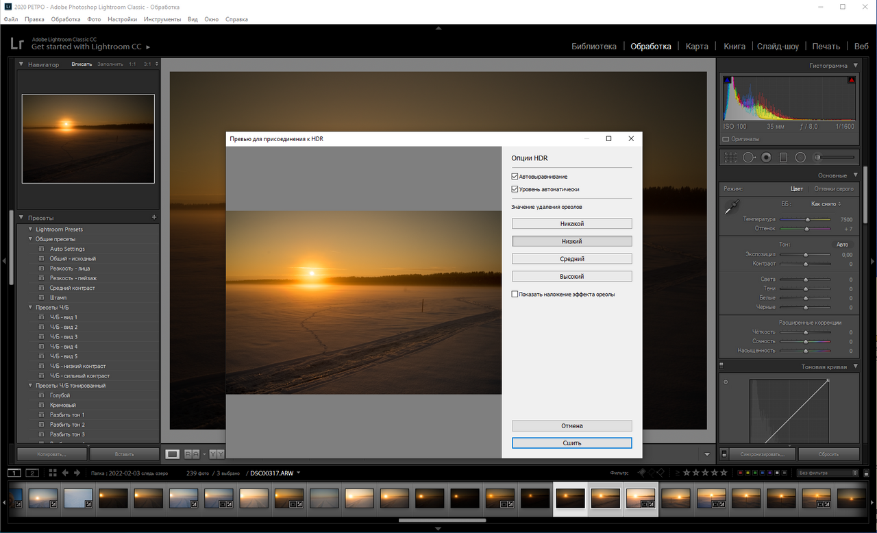Switch treatment mode to Оттенки серого
The image size is (877, 533).
834,188
